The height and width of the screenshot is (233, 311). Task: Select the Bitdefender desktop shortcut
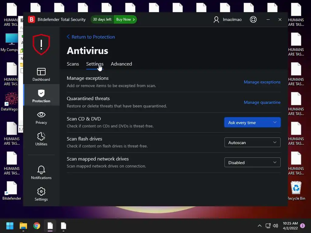pos(12,191)
